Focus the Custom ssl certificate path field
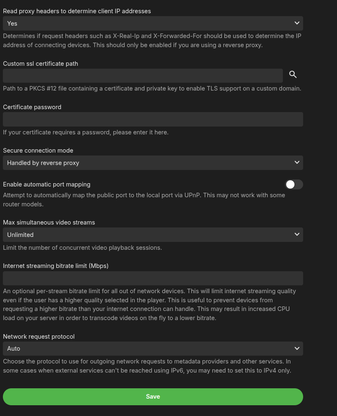 click(x=142, y=76)
